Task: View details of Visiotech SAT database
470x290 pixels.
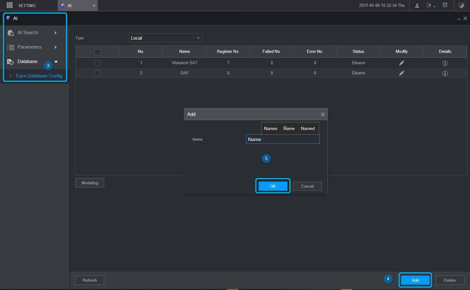Action: [x=445, y=63]
